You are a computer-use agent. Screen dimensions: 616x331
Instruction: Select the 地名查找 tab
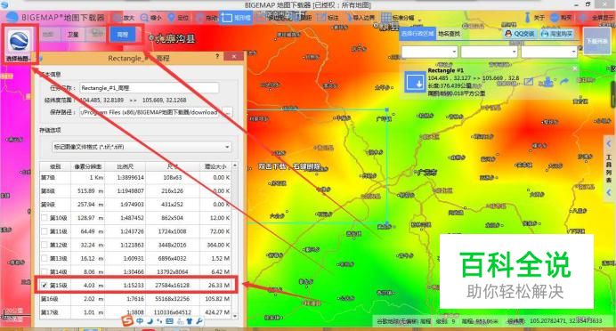(449, 34)
